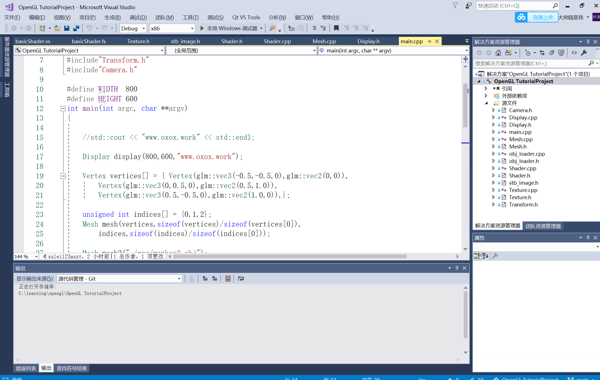The height and width of the screenshot is (380, 600).
Task: Open Solution Explorer Properties wrench icon
Action: pyautogui.click(x=584, y=52)
